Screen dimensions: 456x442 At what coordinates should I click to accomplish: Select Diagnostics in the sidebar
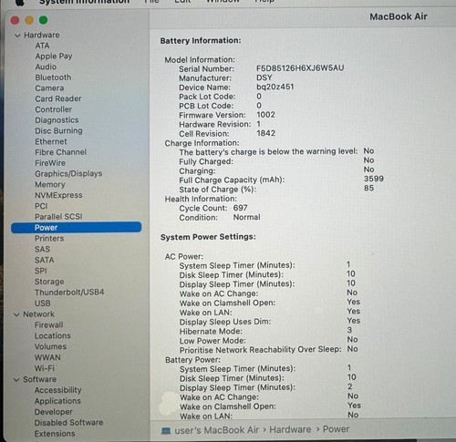[x=57, y=120]
